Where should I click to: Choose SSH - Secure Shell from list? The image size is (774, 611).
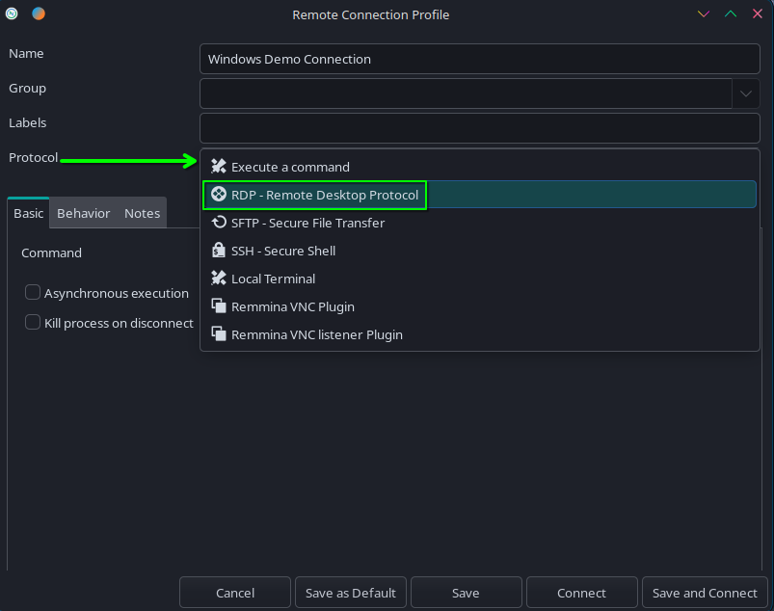coord(283,251)
